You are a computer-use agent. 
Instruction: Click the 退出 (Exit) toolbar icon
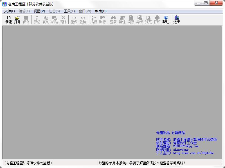(177, 20)
